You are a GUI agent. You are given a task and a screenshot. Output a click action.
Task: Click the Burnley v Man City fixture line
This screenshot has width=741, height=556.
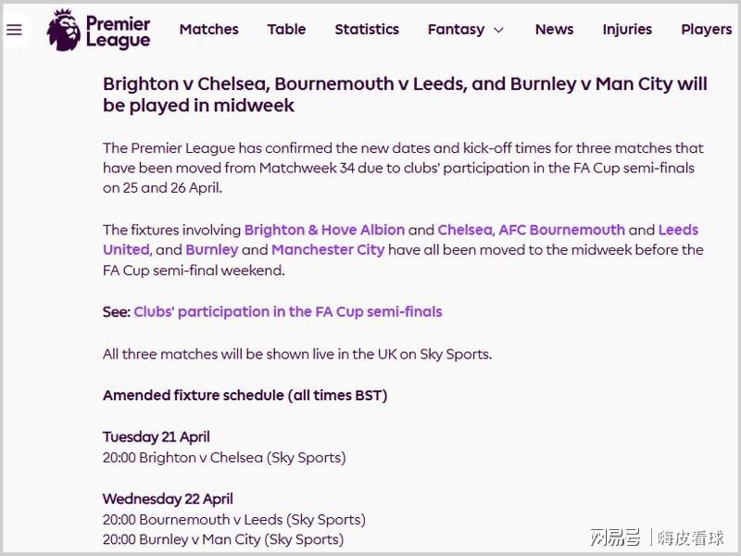(223, 539)
